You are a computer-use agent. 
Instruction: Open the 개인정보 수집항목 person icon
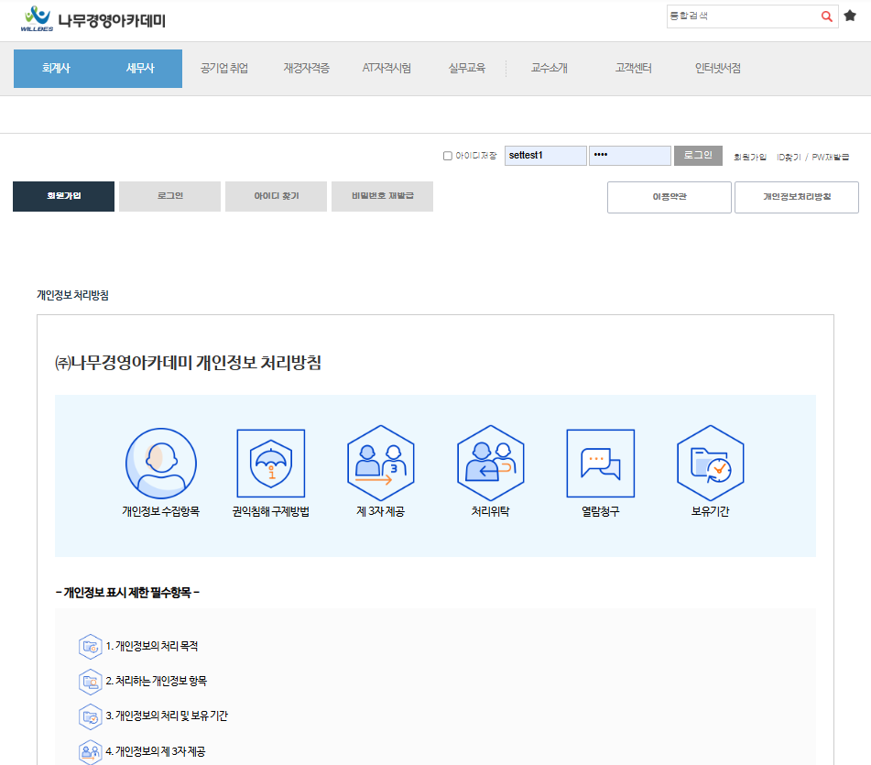[x=160, y=464]
